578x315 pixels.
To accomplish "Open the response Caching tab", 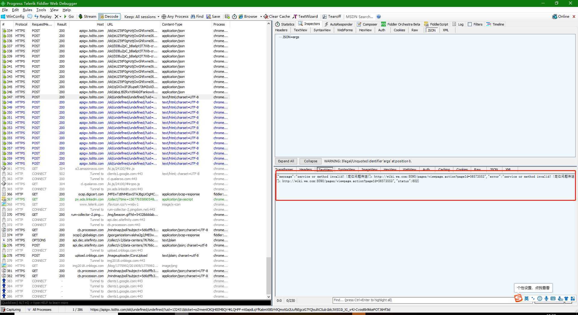I will (x=444, y=170).
